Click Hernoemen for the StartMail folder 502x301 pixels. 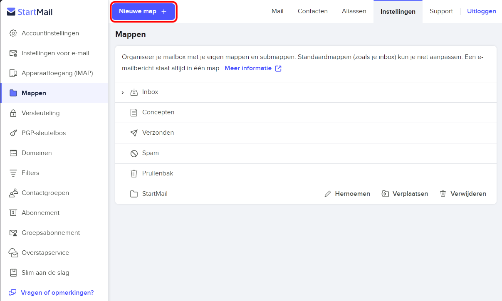(347, 194)
